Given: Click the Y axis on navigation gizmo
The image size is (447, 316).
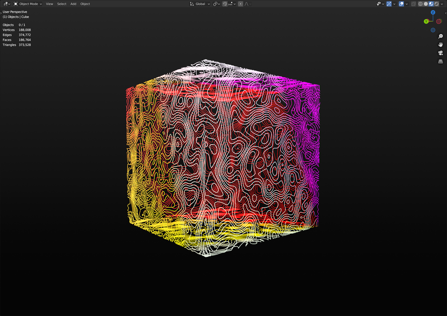Looking at the screenshot, I should pyautogui.click(x=426, y=21).
